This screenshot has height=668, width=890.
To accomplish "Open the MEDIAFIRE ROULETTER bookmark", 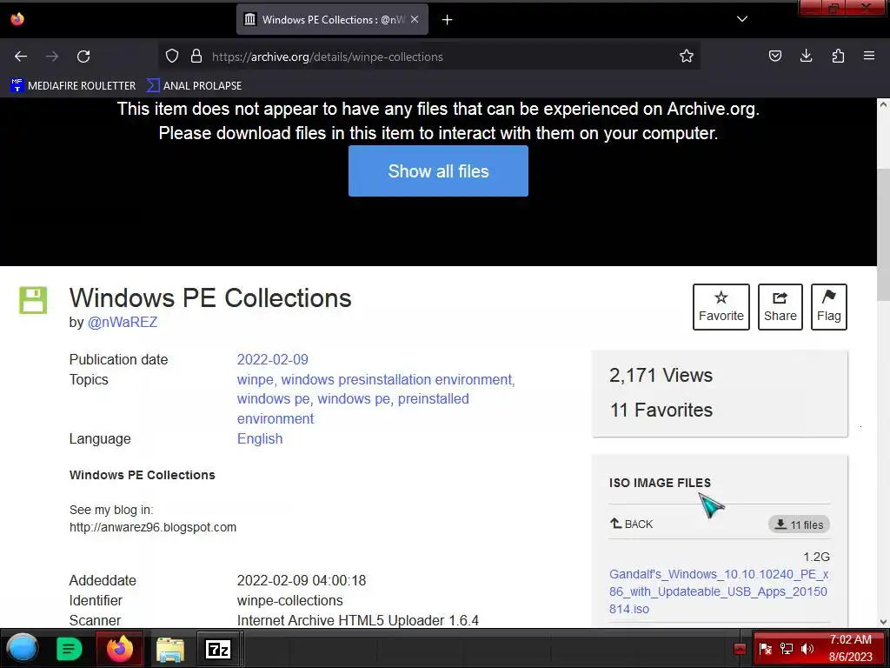I will coord(73,86).
